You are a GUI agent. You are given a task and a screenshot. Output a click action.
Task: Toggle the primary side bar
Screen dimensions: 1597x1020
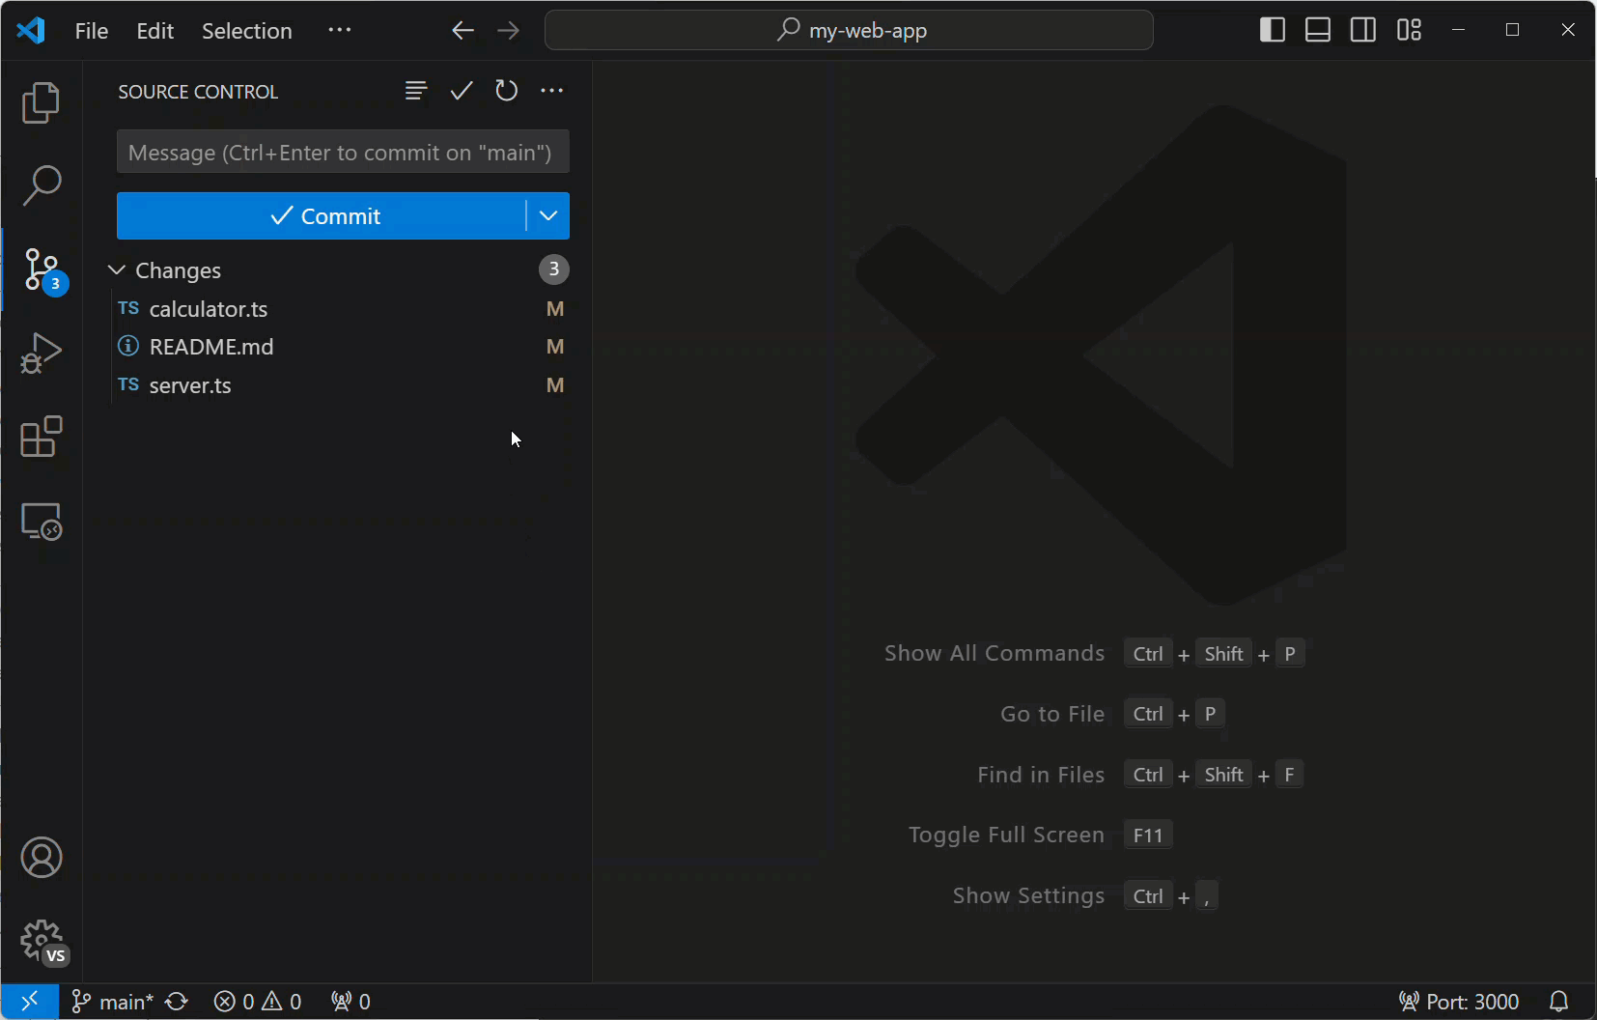point(1272,30)
